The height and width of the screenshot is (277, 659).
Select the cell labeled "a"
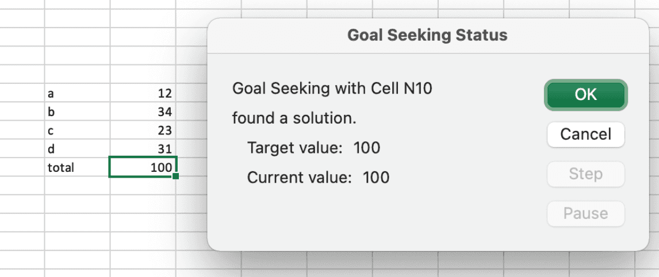(x=77, y=93)
